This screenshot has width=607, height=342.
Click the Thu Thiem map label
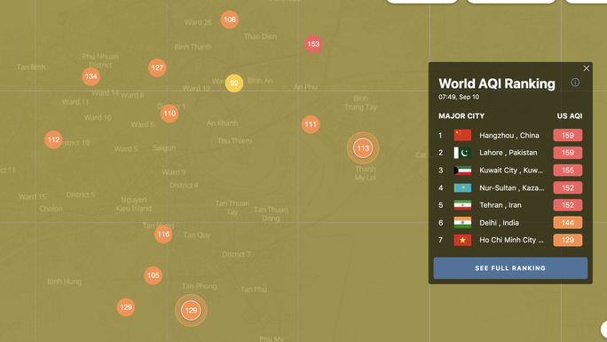coord(234,141)
